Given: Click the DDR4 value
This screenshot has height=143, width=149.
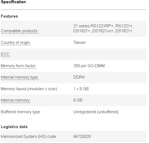Looking at the screenshot, I should [x=79, y=77].
